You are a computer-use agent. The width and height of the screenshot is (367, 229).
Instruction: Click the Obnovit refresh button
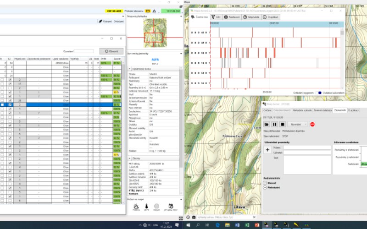(x=111, y=51)
